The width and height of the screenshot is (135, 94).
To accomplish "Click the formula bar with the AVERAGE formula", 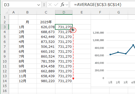I will (103, 5).
